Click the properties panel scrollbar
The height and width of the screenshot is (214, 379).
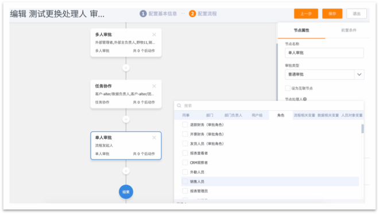[277, 72]
